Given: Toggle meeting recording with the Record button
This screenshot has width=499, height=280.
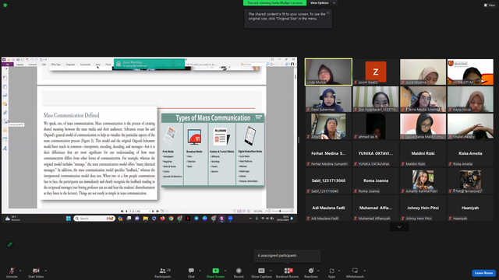Looking at the screenshot, I should coord(239,272).
